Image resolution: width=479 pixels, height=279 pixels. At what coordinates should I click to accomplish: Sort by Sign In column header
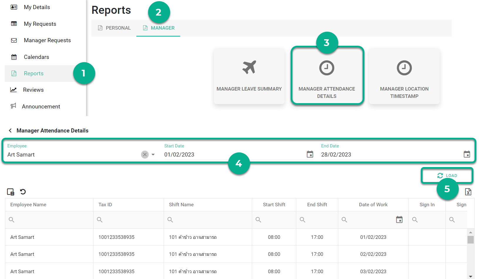pos(427,205)
